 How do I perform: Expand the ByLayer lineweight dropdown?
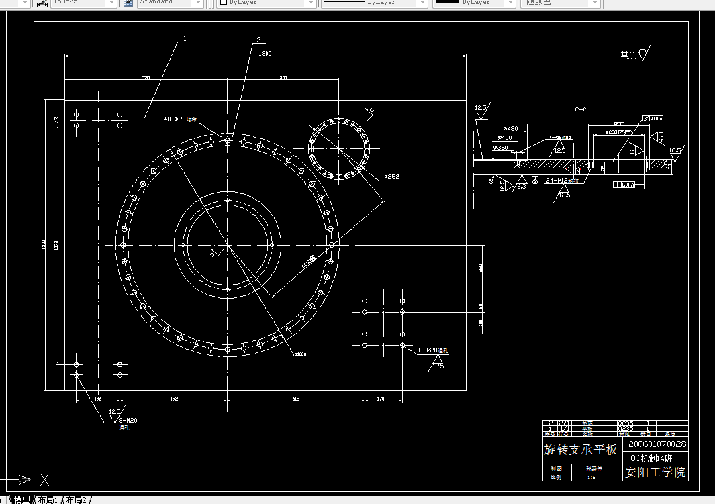pyautogui.click(x=511, y=3)
